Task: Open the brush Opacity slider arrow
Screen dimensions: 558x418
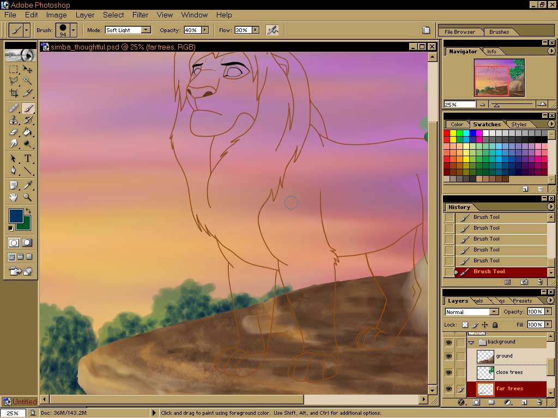Action: 205,30
